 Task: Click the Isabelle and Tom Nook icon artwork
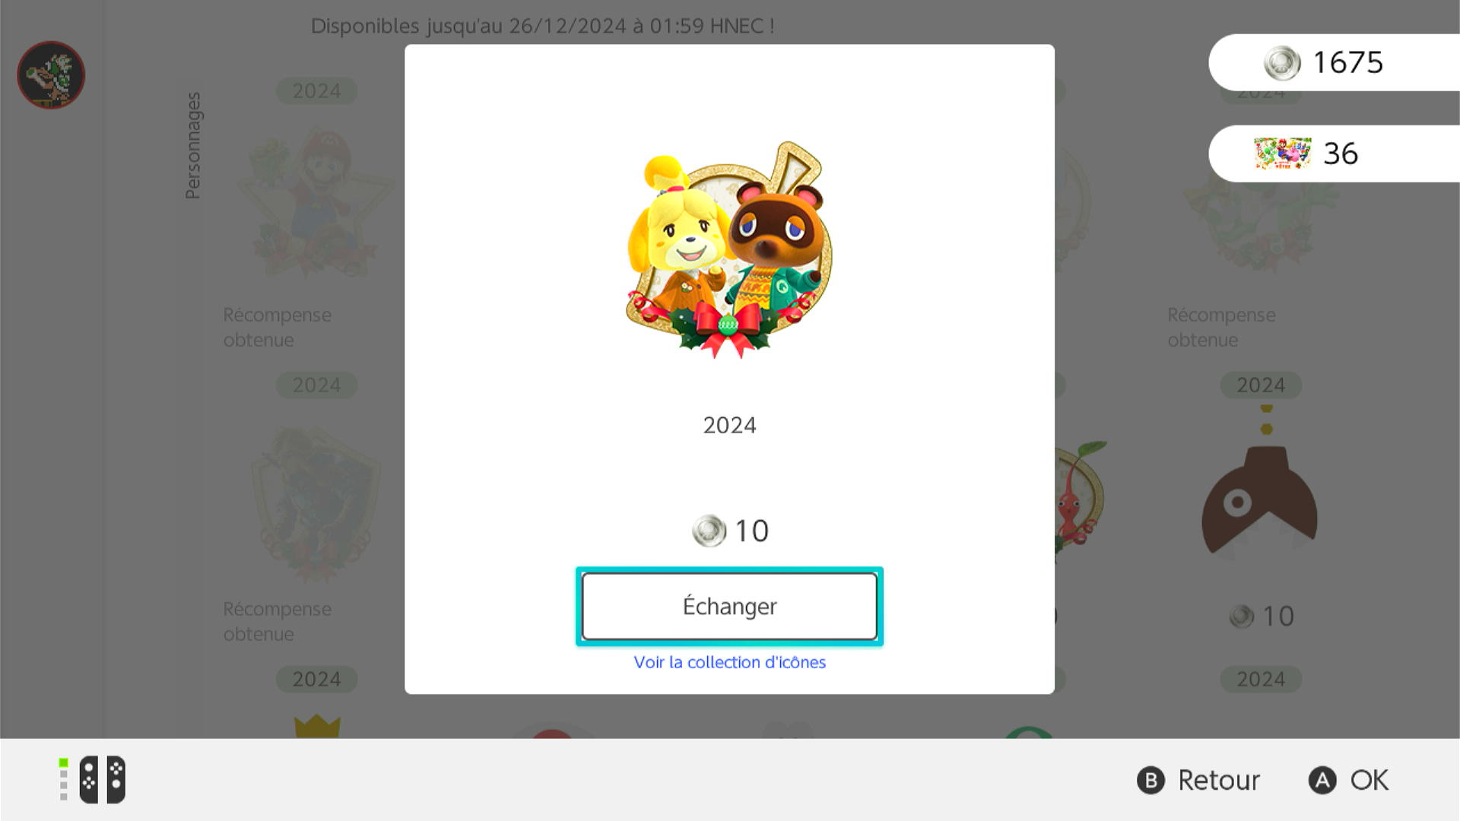[729, 249]
